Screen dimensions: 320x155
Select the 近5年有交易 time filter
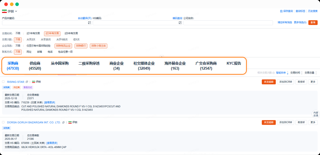point(71,33)
